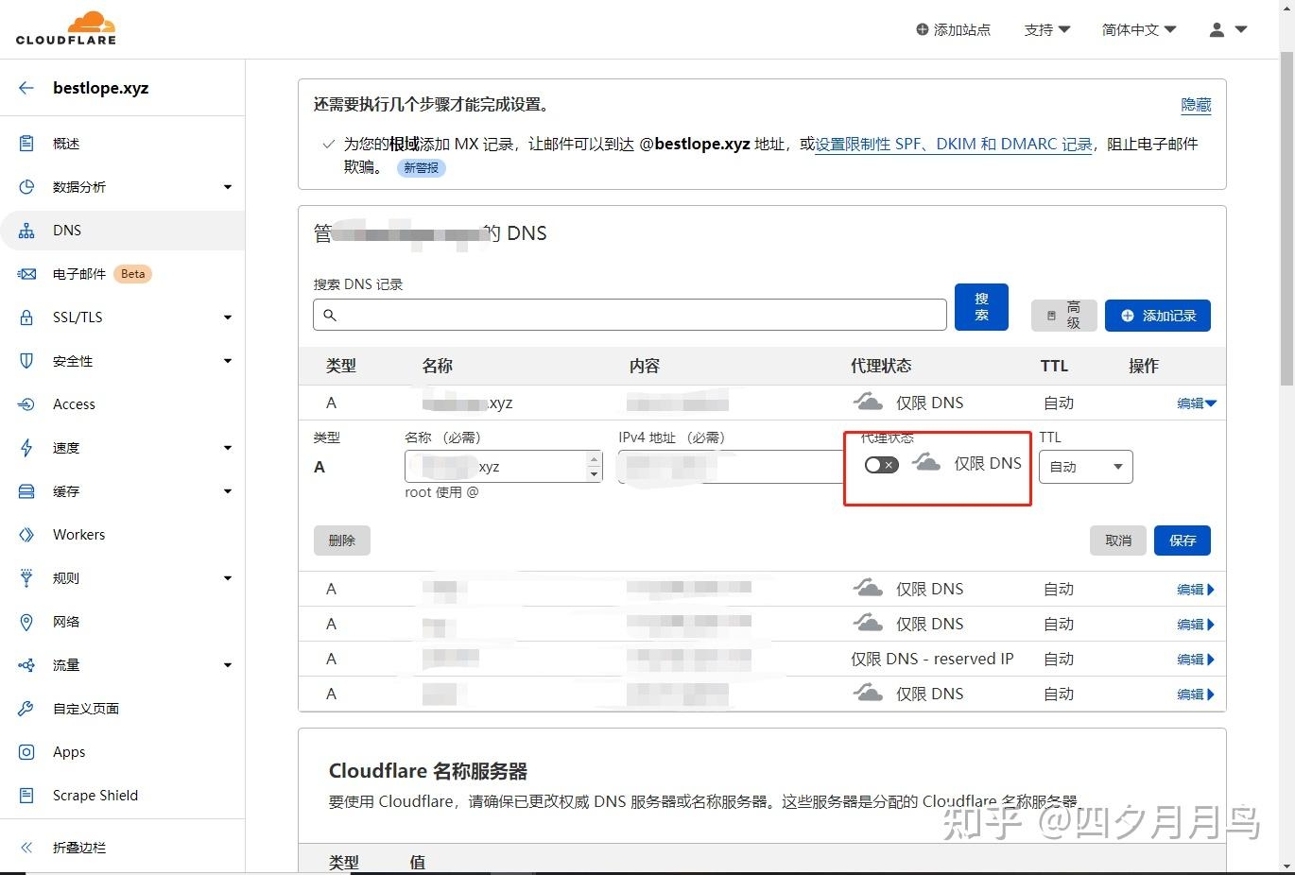Click the grey cloud icon next to the proxy toggle
Image resolution: width=1295 pixels, height=875 pixels.
tap(926, 463)
